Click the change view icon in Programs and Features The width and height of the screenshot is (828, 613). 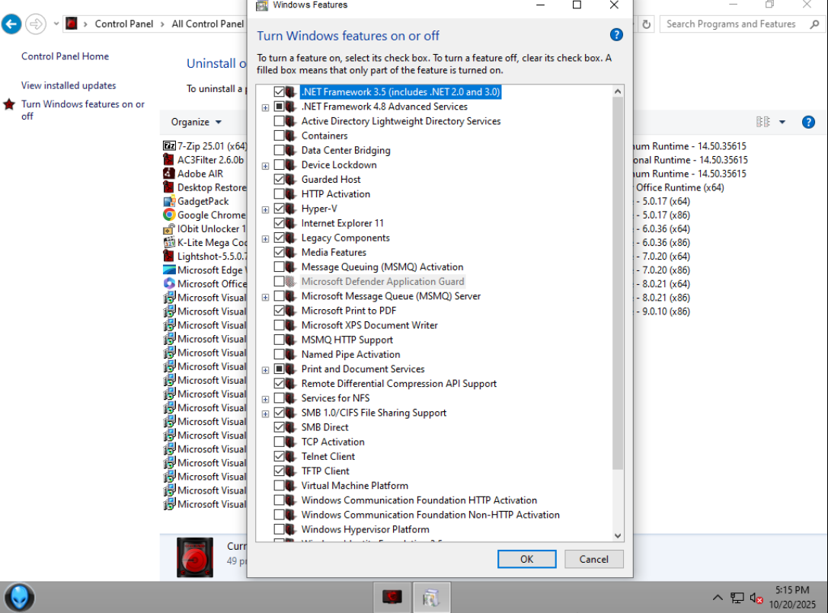[x=763, y=122]
